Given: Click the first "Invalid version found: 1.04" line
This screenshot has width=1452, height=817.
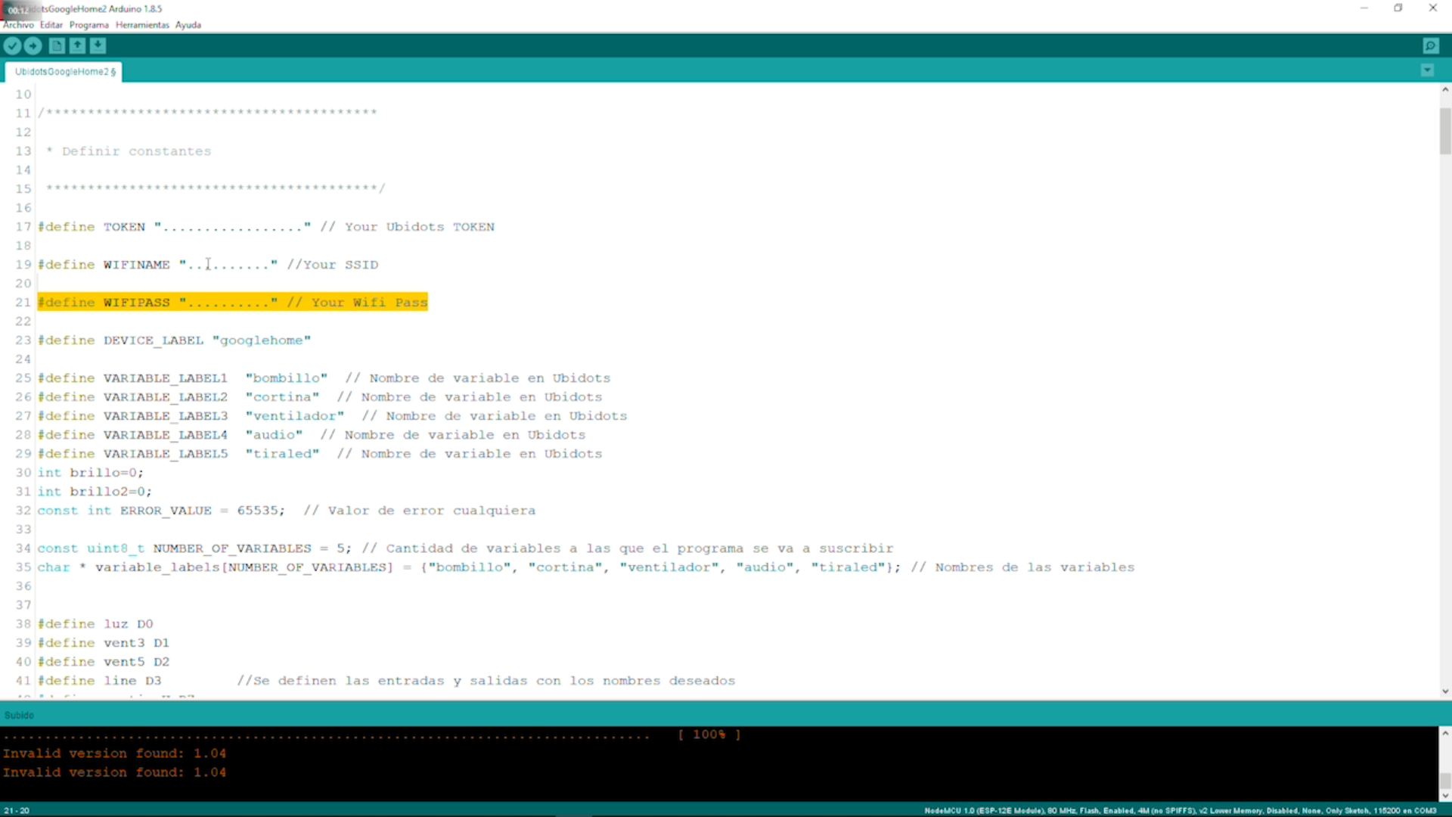Looking at the screenshot, I should tap(114, 753).
